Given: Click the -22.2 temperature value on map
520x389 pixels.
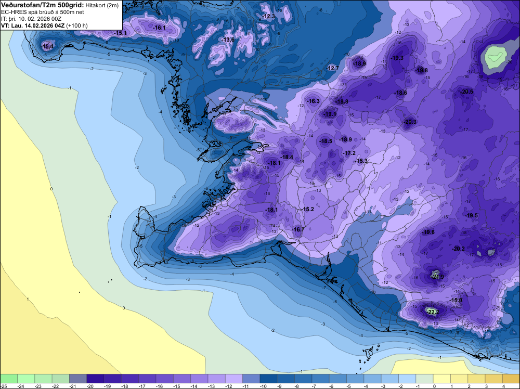Looking at the screenshot, I should click(433, 313).
